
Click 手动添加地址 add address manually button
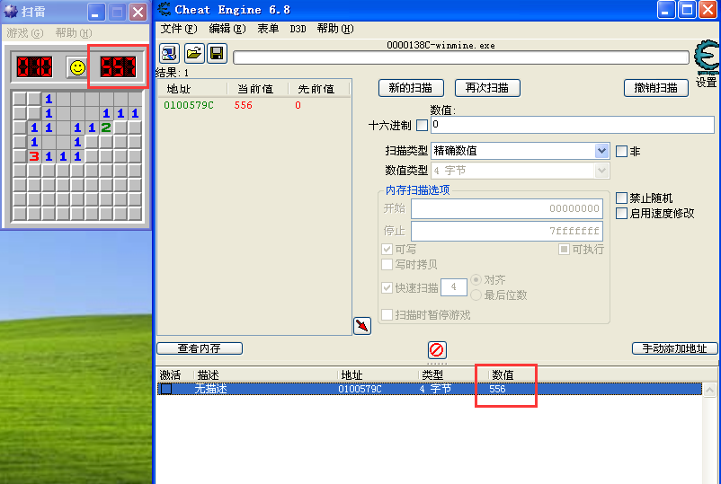pos(674,348)
